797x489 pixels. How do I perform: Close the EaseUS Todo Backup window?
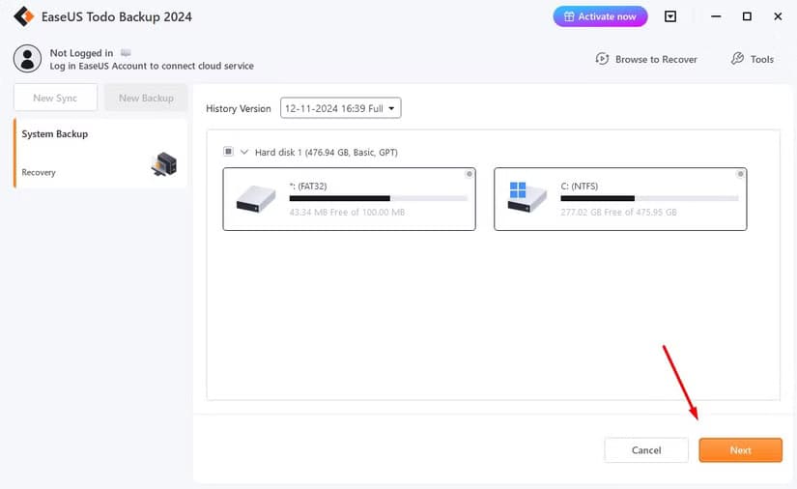coord(778,16)
